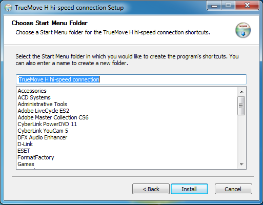Select Adobe Master Collection CS6
263x205 pixels.
[53, 117]
